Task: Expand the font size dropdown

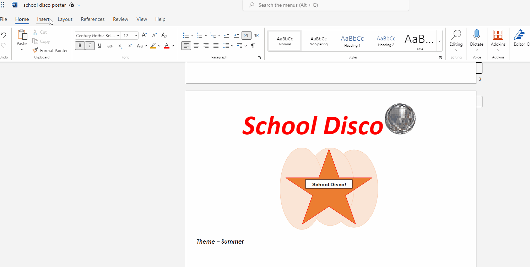Action: [x=136, y=36]
